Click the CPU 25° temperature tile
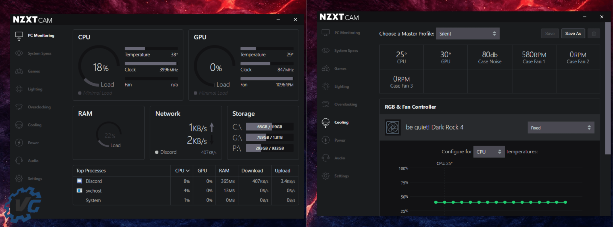The width and height of the screenshot is (613, 227). pyautogui.click(x=401, y=57)
